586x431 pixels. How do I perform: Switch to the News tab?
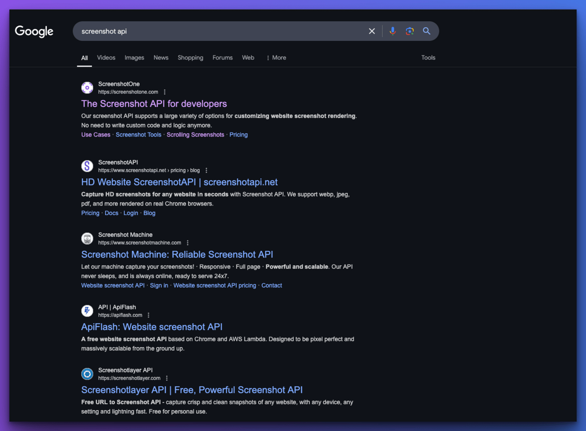point(161,58)
